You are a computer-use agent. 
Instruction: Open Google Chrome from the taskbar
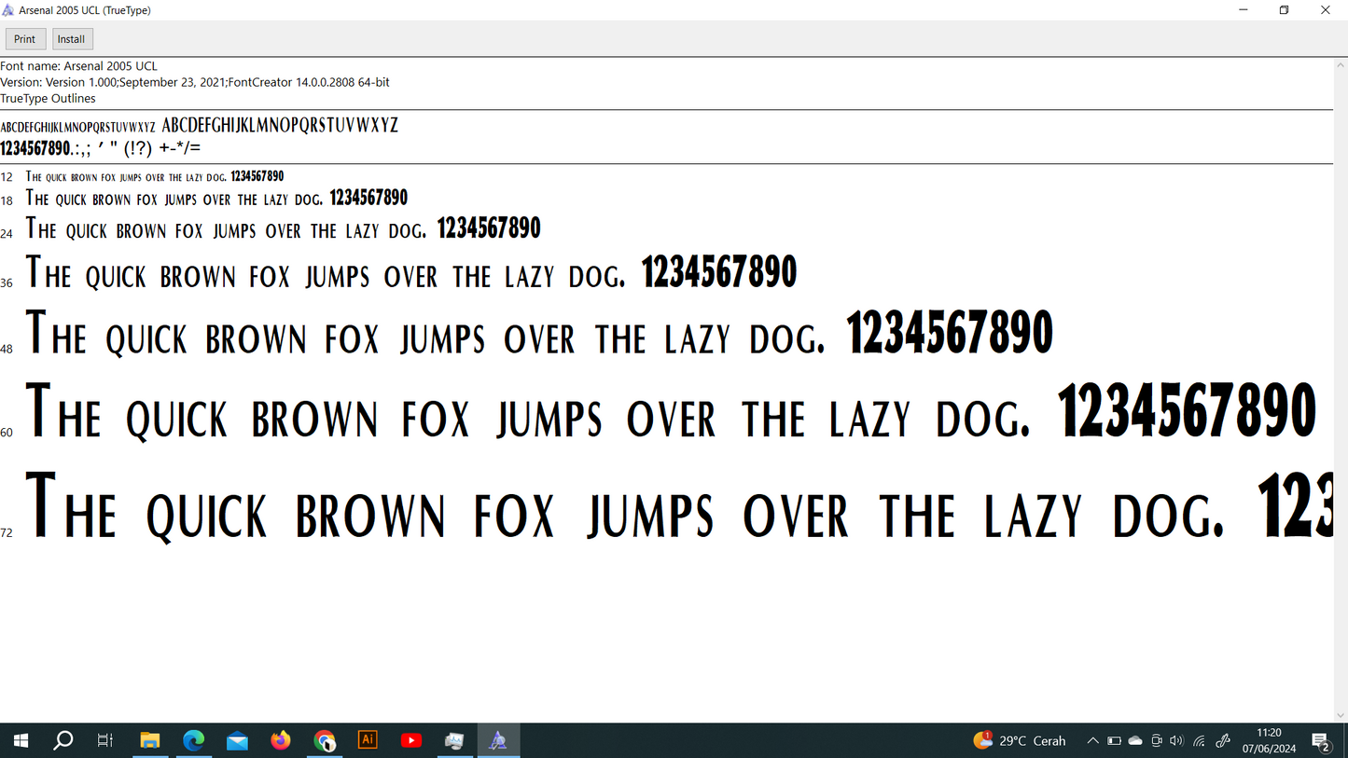[325, 739]
